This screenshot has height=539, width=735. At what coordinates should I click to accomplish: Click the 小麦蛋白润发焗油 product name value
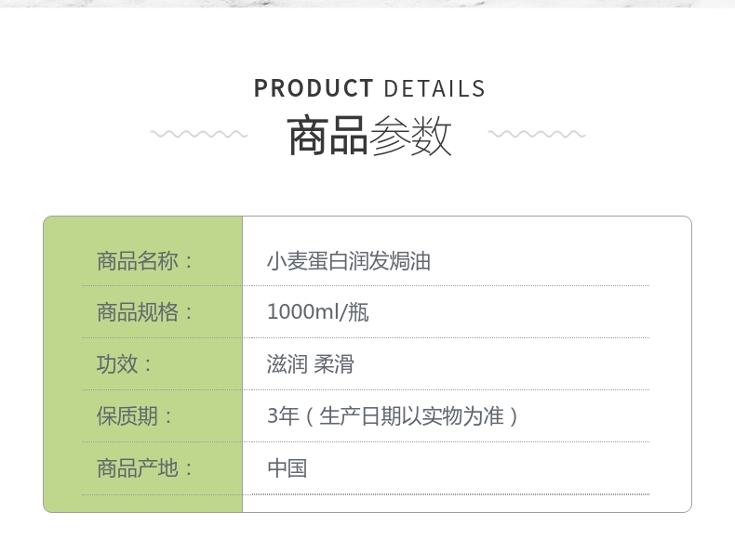coord(349,261)
